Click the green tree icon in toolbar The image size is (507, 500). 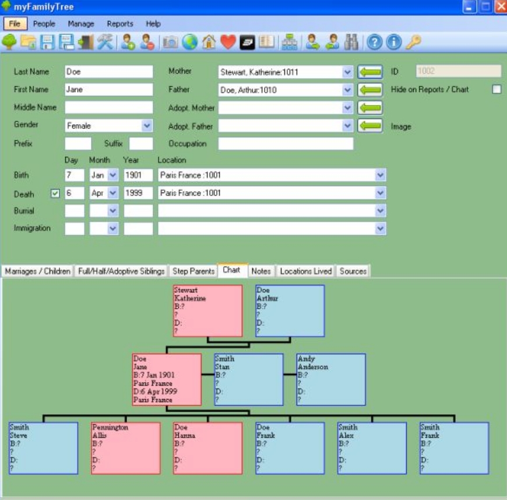pos(9,42)
